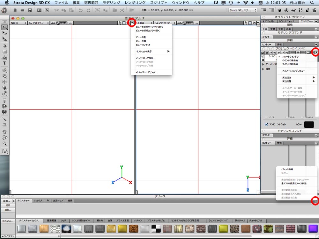Click the 適用 button in Resources

click(8, 206)
